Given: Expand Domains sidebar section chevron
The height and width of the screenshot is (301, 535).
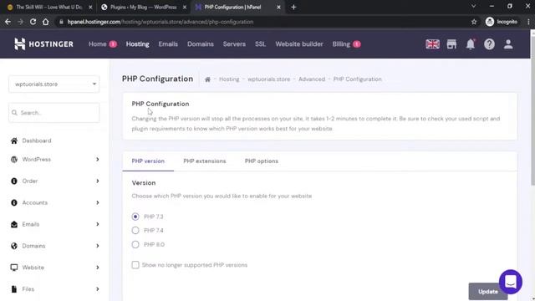Looking at the screenshot, I should [98, 246].
